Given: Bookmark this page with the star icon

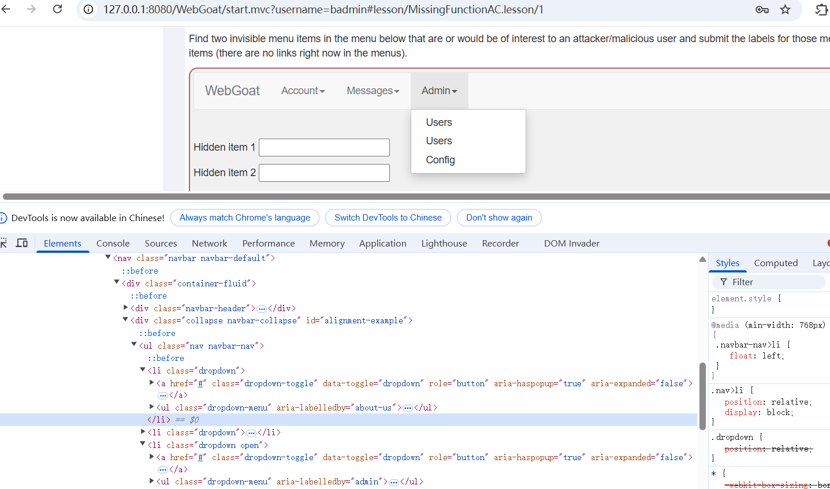Looking at the screenshot, I should coord(786,10).
